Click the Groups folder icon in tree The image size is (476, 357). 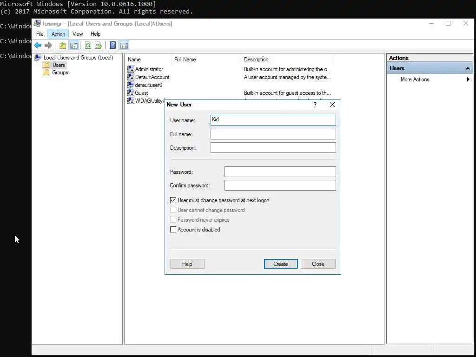coord(46,73)
